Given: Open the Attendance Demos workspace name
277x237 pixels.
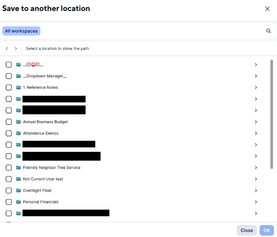Looking at the screenshot, I should (41, 133).
